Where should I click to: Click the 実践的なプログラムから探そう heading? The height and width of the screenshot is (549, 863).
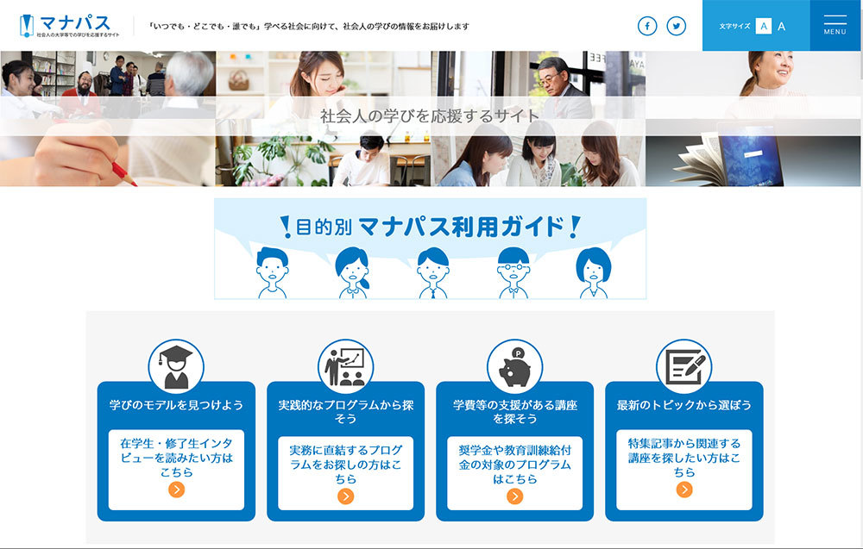pyautogui.click(x=345, y=411)
